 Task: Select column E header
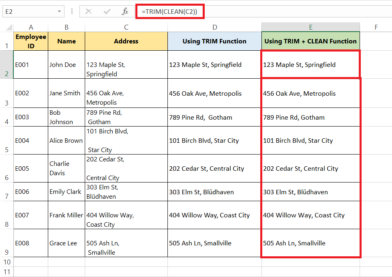pos(311,27)
